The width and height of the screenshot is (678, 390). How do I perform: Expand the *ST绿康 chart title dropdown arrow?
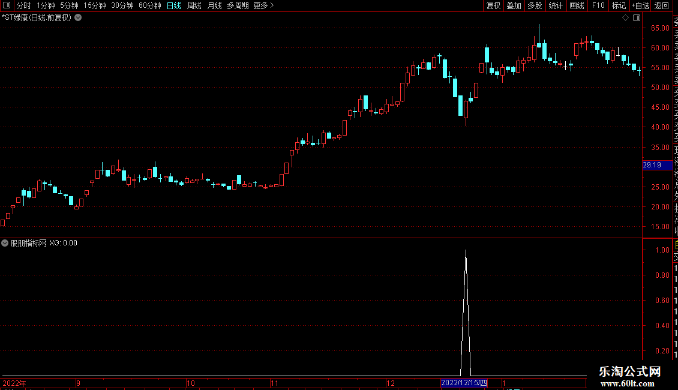pos(78,18)
